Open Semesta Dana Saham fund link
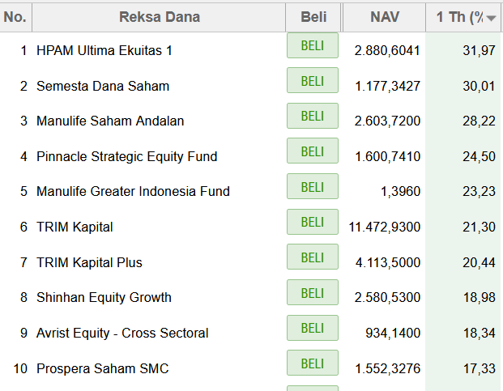This screenshot has height=391, width=503. click(103, 86)
